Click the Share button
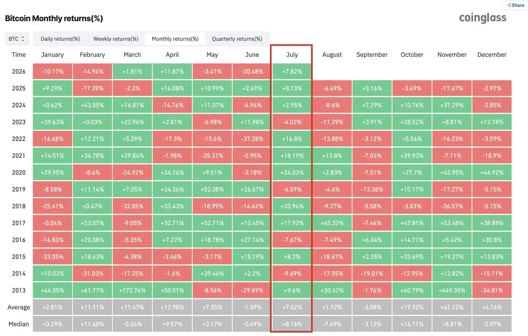Viewport: 528px width, 336px height. (x=515, y=5)
